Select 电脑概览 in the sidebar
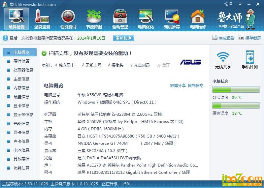The width and height of the screenshot is (264, 188). (20, 52)
